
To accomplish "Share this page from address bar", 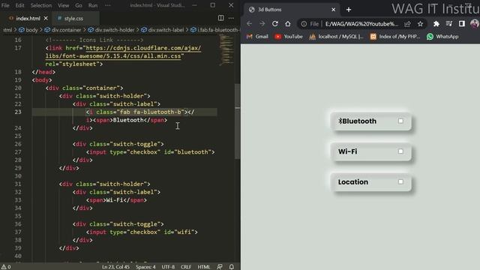I will pyautogui.click(x=407, y=24).
